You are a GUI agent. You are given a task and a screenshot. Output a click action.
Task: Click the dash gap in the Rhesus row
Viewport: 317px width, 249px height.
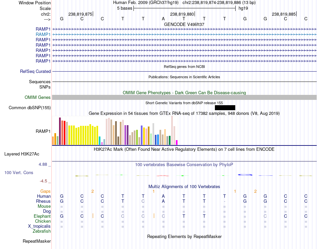[225, 201]
